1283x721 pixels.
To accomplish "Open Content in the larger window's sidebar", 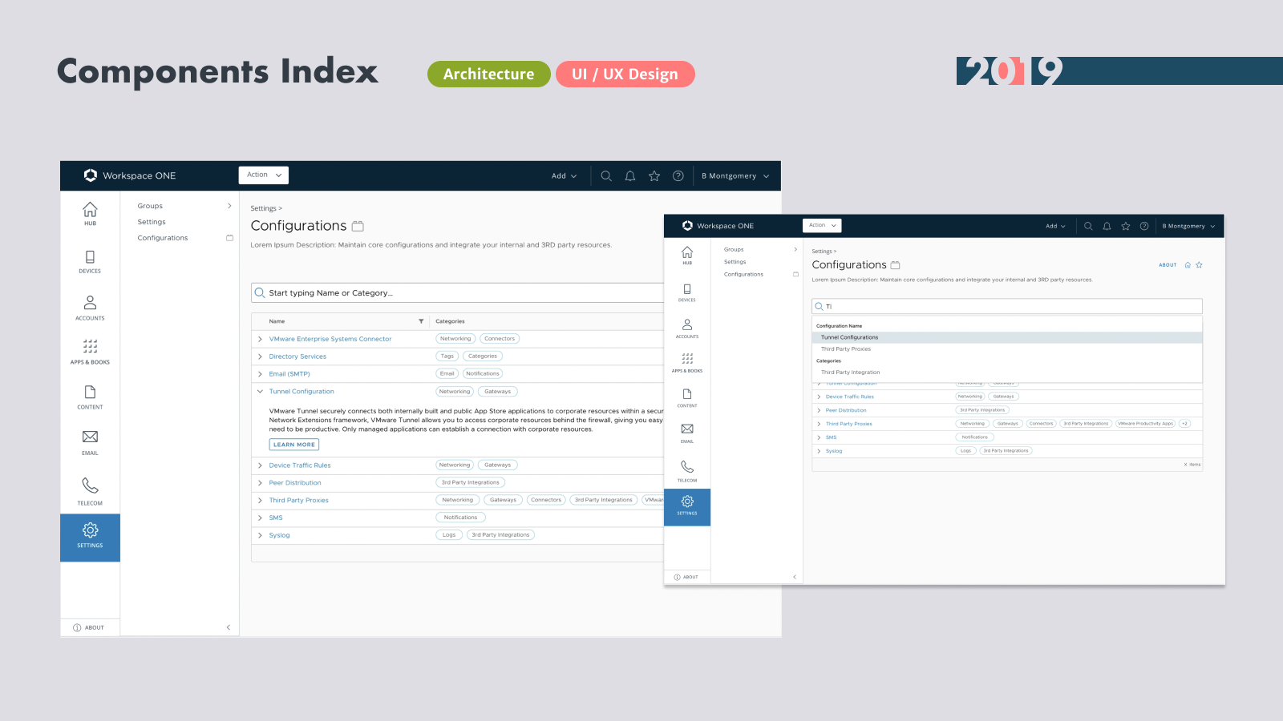I will coord(90,397).
